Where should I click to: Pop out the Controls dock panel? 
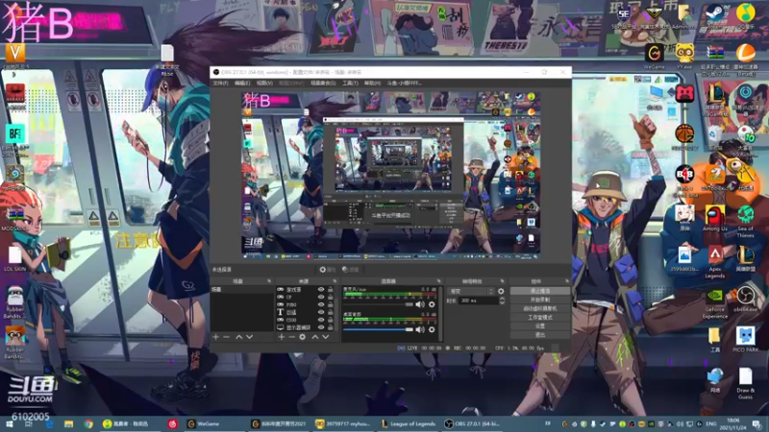point(567,281)
